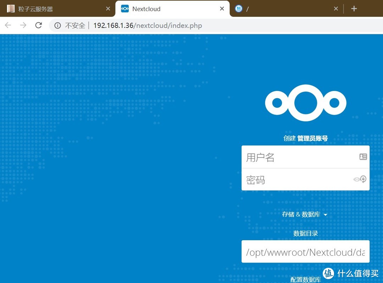Switch to the tab titled "/"
This screenshot has width=383, height=283.
click(286, 9)
